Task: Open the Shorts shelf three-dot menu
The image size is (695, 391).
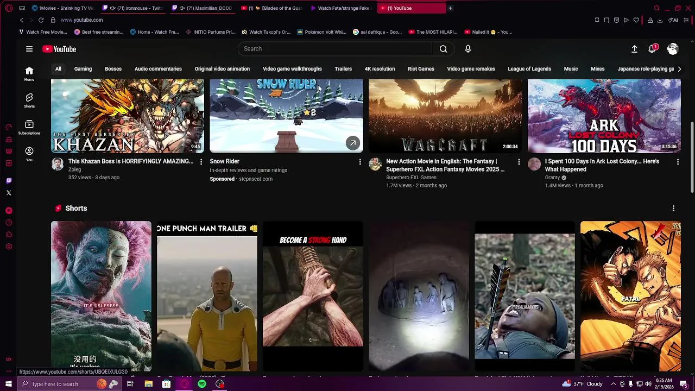Action: tap(673, 209)
